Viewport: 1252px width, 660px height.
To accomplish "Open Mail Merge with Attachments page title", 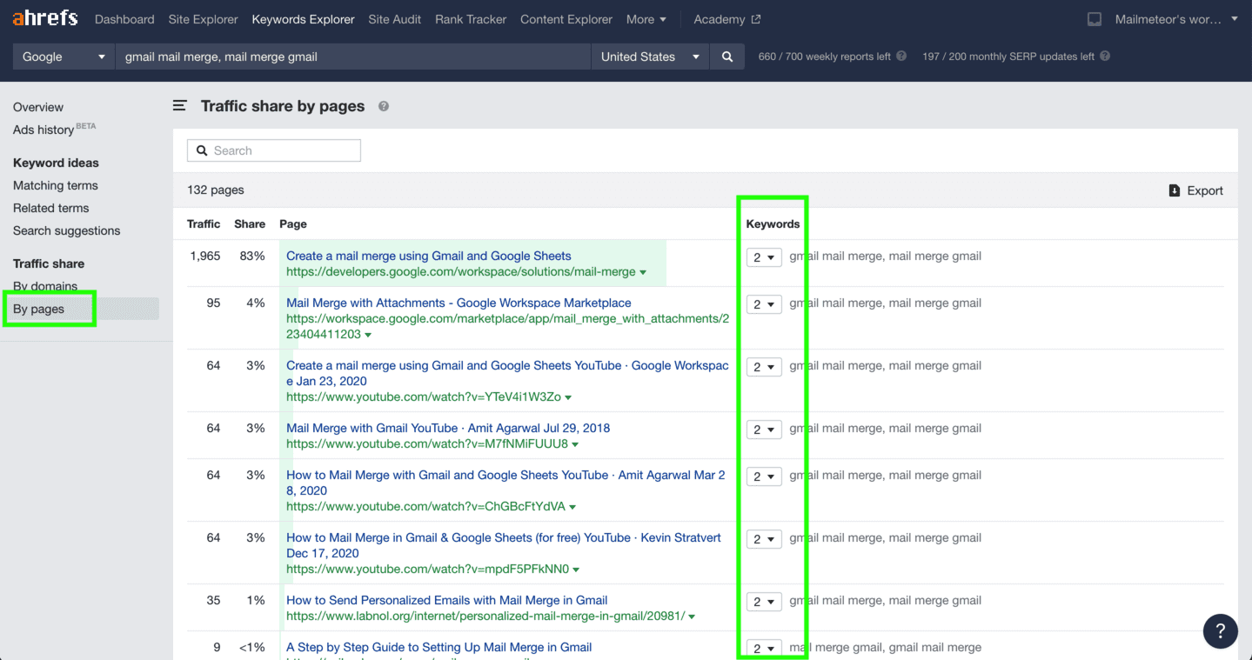I will click(x=459, y=303).
